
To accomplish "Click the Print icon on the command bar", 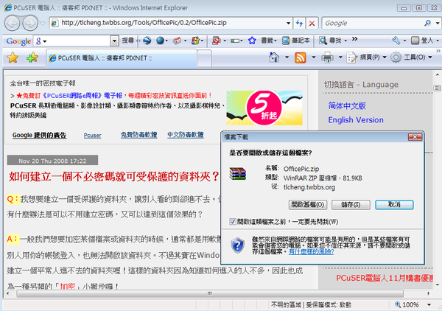I will click(x=327, y=57).
